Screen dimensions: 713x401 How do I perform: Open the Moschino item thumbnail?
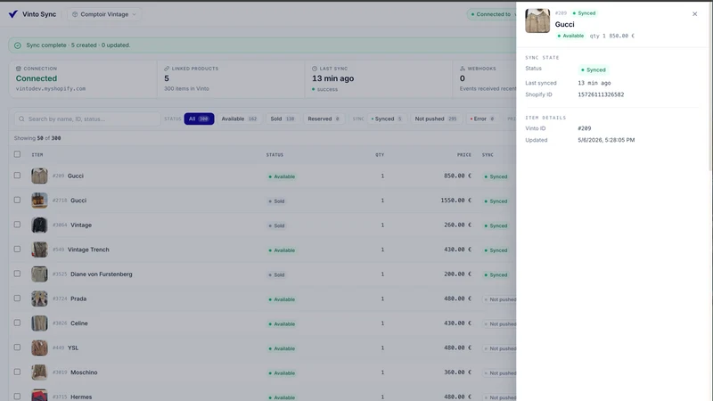point(39,372)
